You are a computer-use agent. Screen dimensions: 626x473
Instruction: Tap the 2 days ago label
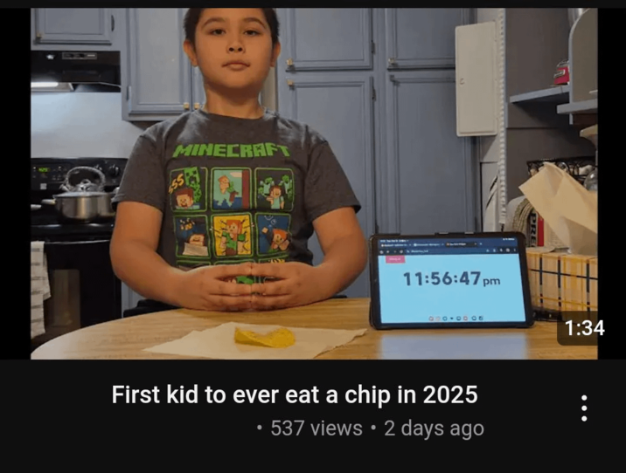coord(434,428)
